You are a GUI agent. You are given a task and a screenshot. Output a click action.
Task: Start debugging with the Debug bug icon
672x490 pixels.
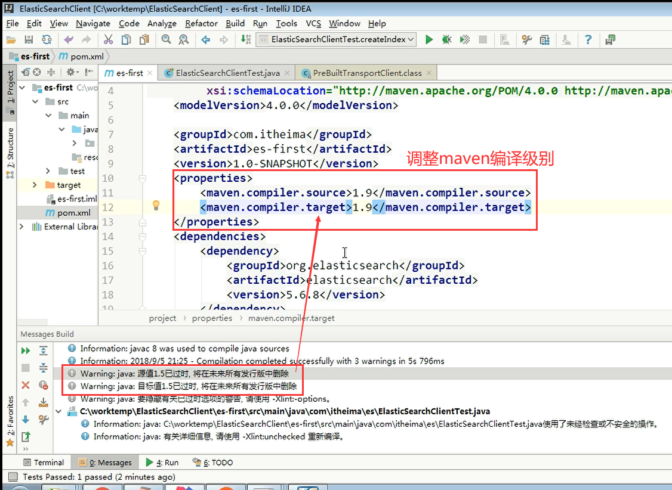coord(446,40)
